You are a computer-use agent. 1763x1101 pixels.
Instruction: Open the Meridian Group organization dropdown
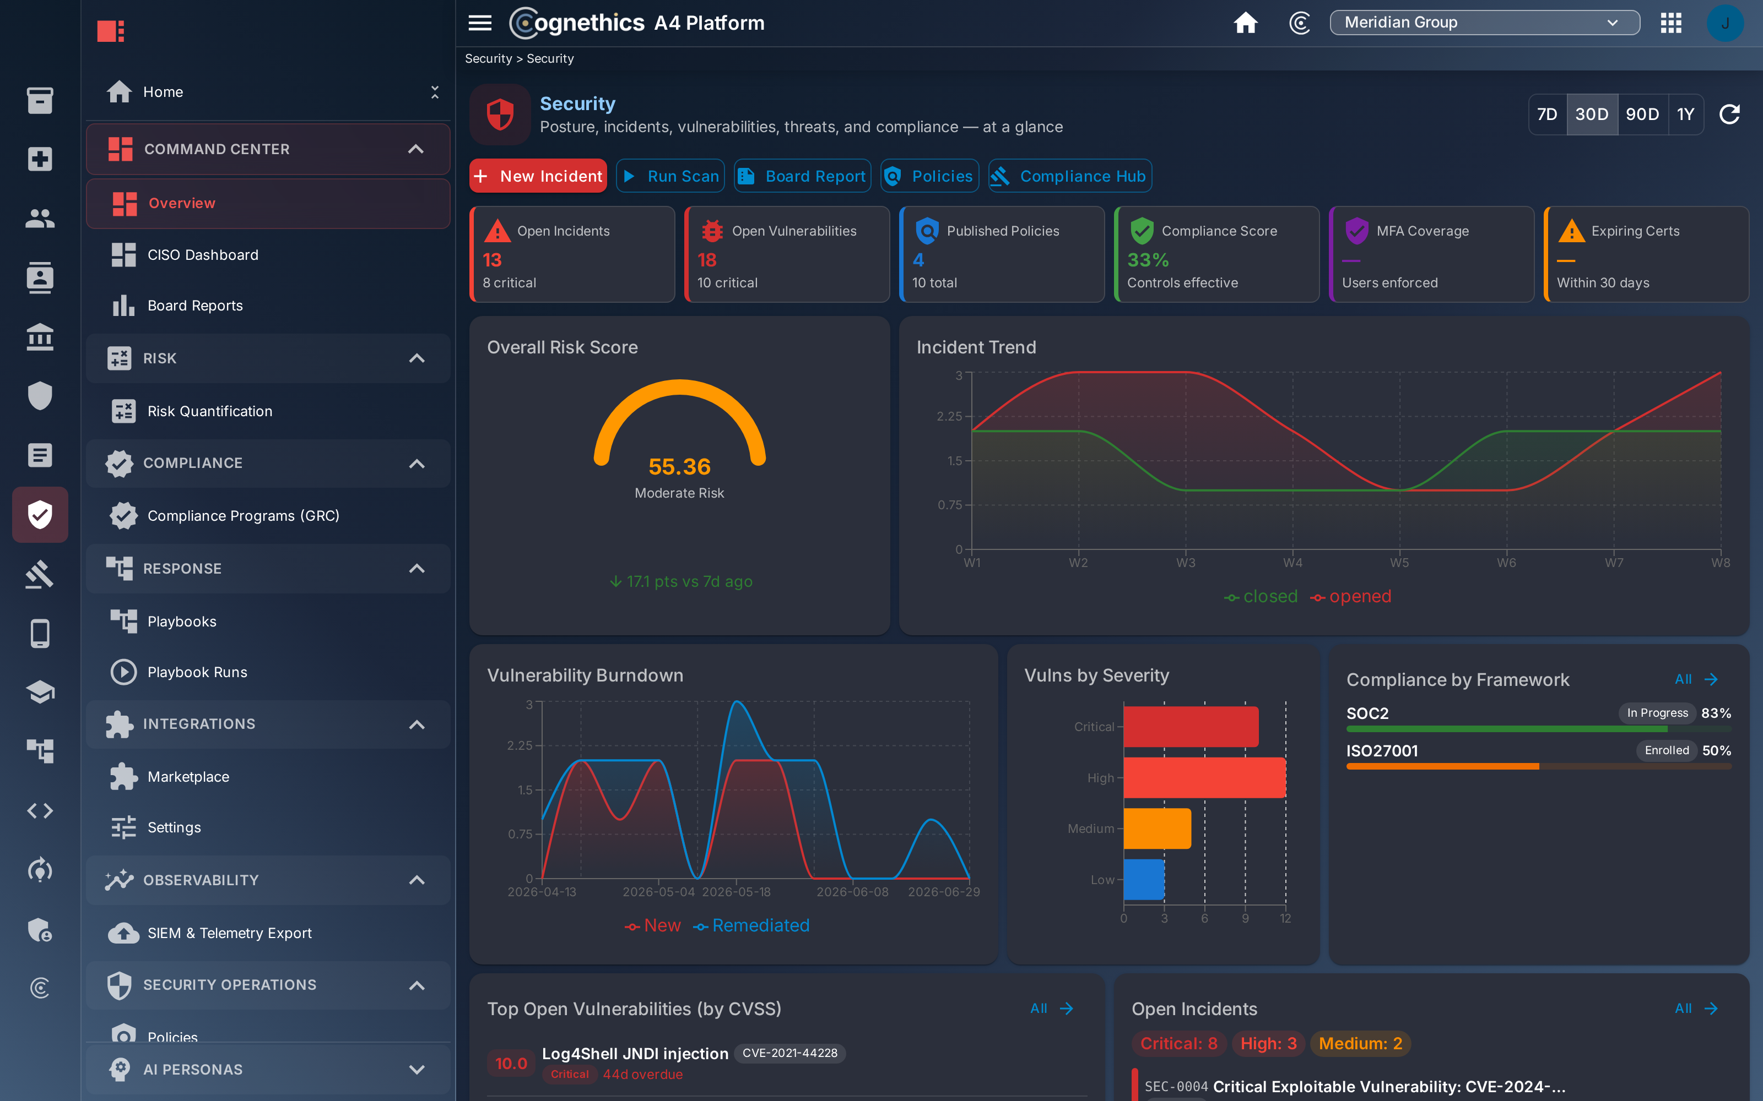(x=1484, y=23)
